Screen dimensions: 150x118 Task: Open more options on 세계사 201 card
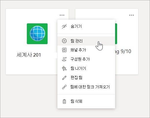[x=62, y=15]
